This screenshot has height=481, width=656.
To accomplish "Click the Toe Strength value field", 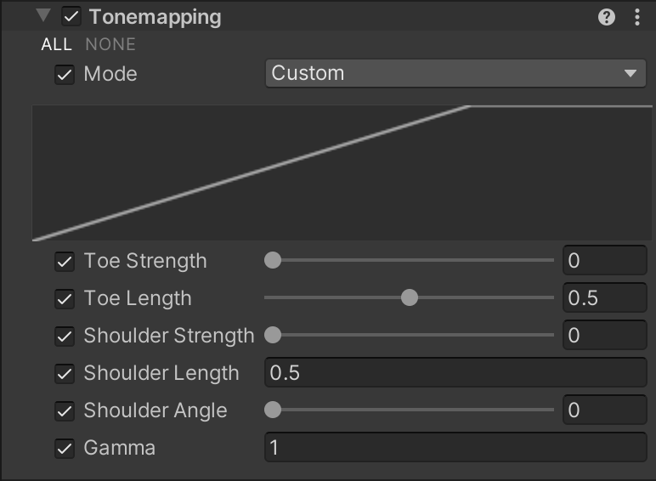I will click(604, 261).
